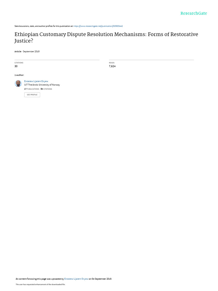Click the author's profile photo avatar
This screenshot has height=291, width=218.
point(18,84)
